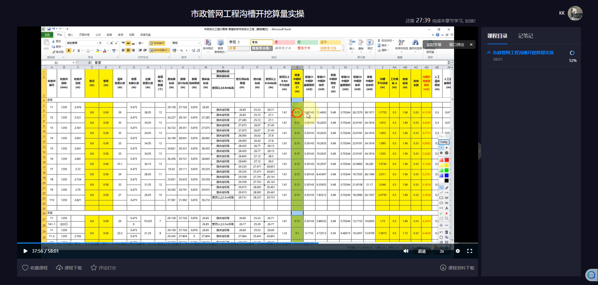Toggle Italic formatting in Excel ribbon
Image resolution: width=598 pixels, height=285 pixels.
click(x=74, y=50)
